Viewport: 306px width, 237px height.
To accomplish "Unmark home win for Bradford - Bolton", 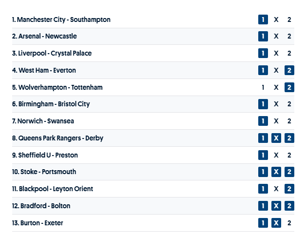I will [263, 206].
